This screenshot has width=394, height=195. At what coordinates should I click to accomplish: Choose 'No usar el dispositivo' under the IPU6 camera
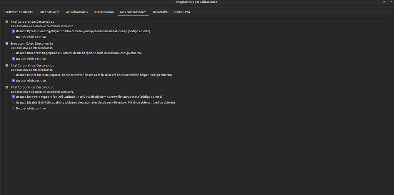[13, 37]
